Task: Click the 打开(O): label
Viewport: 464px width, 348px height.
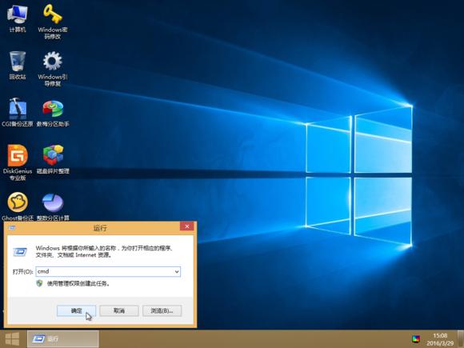Action: click(x=22, y=272)
